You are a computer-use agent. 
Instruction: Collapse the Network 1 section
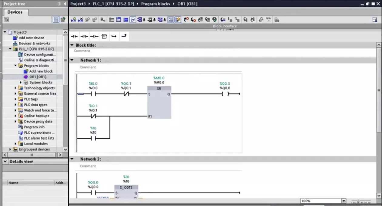[x=72, y=60]
